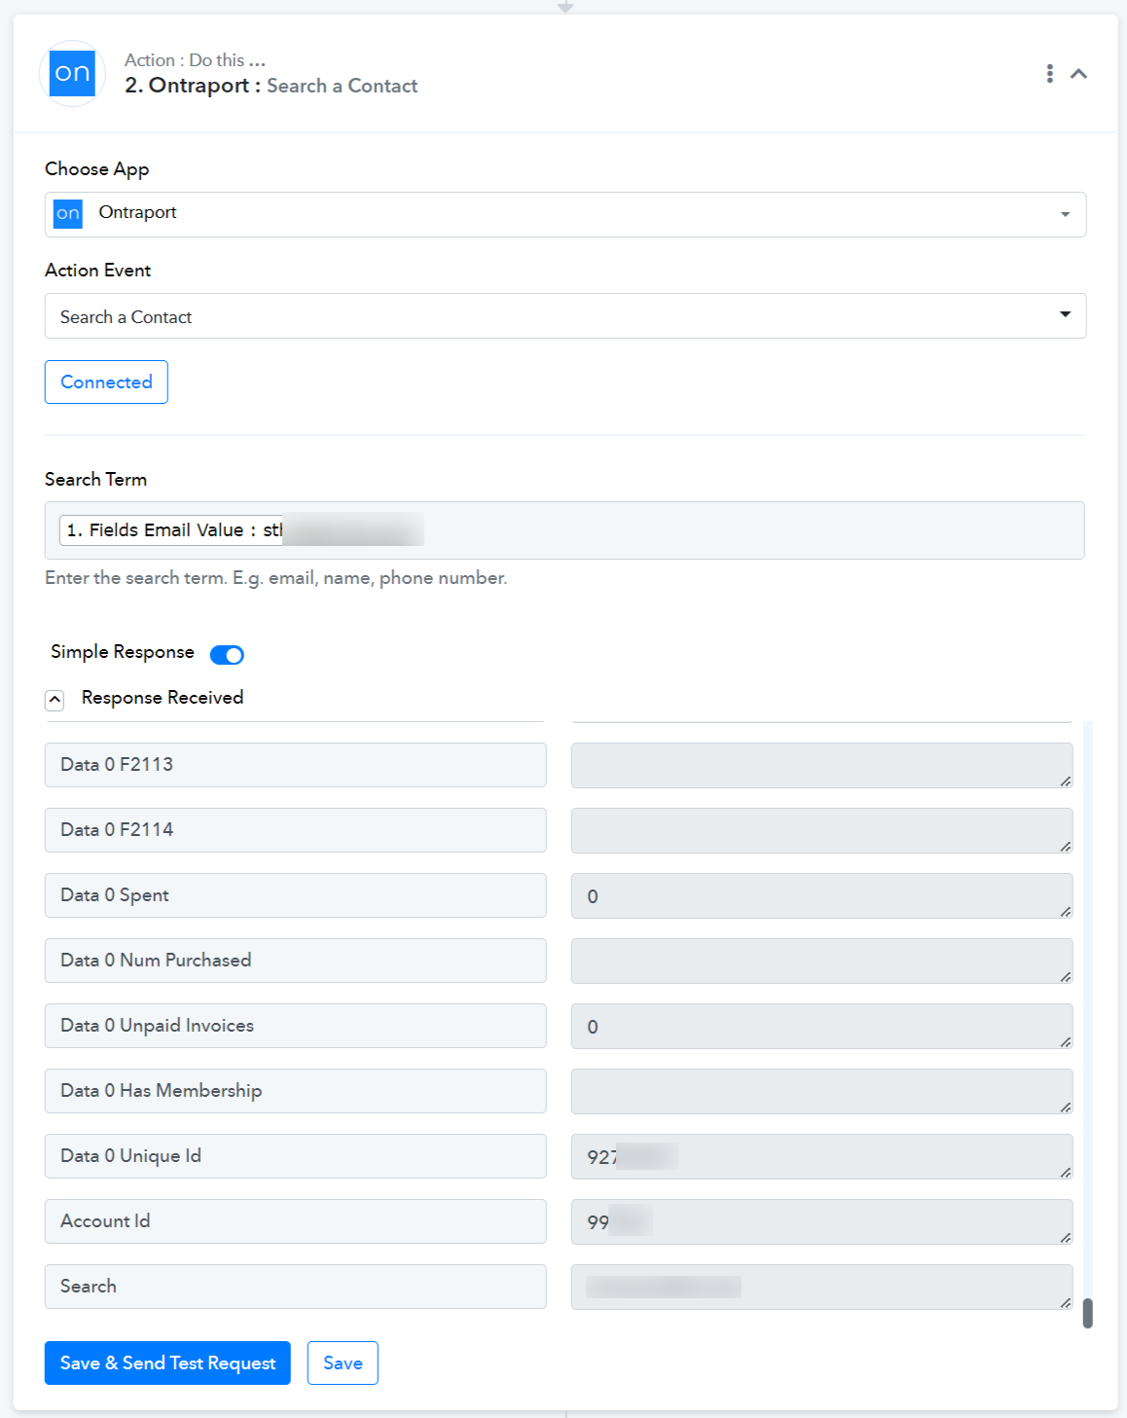Image resolution: width=1127 pixels, height=1418 pixels.
Task: Open the three-dot step options menu
Action: click(x=1049, y=73)
